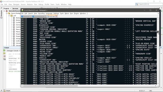Select the CsvFile item in project tree
The width and height of the screenshot is (163, 92).
click(x=17, y=22)
